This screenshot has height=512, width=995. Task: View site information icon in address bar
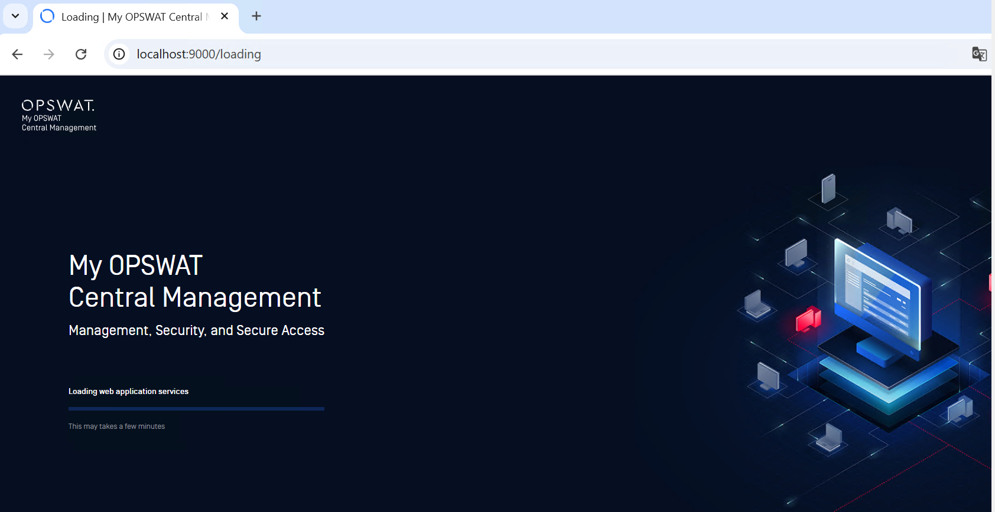[119, 54]
